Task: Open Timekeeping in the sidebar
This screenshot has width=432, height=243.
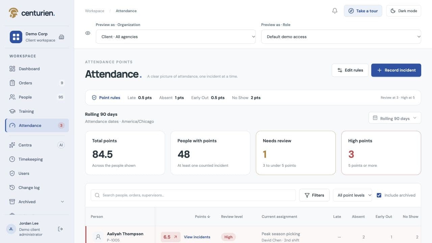Action: click(x=37, y=159)
